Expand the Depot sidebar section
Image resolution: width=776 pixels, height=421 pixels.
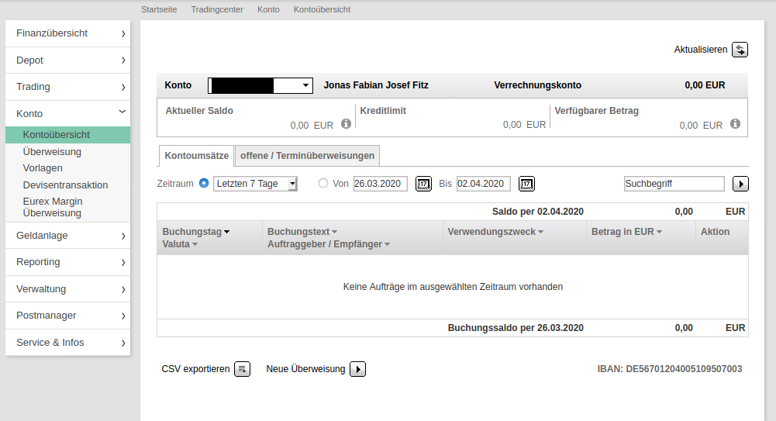tap(67, 60)
